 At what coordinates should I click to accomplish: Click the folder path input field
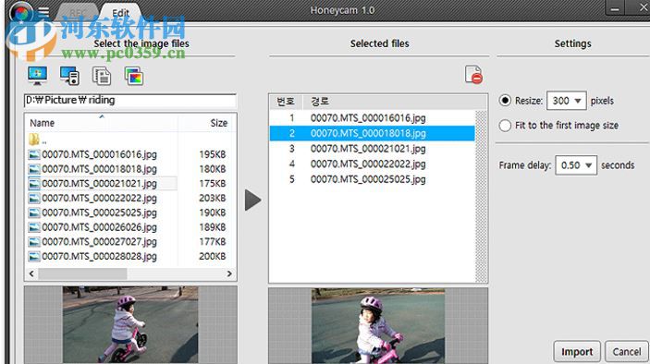130,101
